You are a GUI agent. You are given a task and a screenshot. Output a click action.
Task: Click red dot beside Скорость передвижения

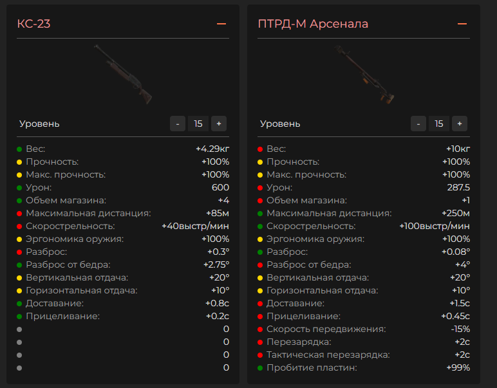[x=260, y=329]
